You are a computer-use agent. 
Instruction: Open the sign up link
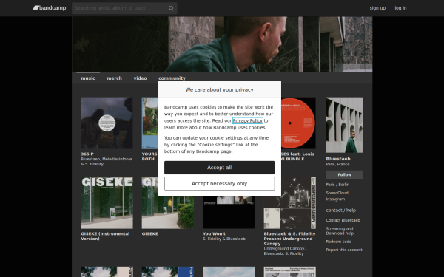tap(377, 8)
